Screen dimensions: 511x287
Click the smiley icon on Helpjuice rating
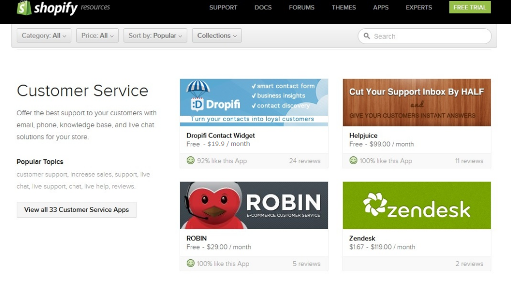point(353,160)
